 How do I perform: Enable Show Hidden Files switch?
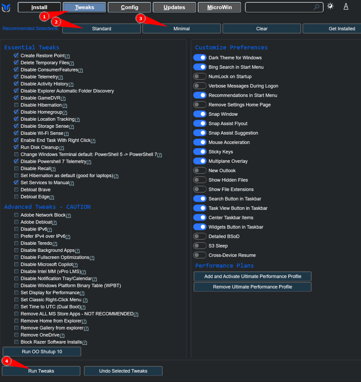point(200,180)
